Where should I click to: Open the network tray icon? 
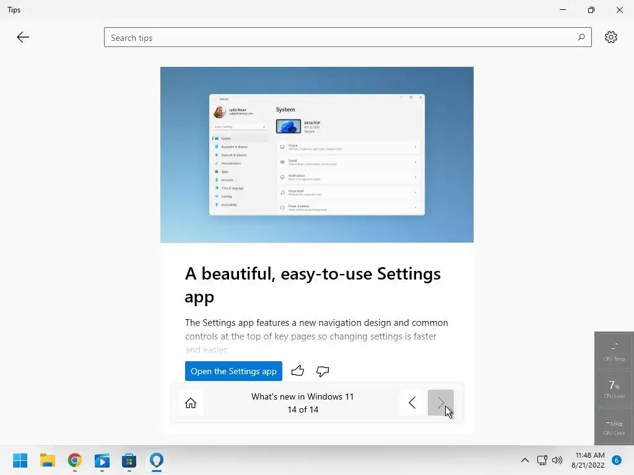542,460
